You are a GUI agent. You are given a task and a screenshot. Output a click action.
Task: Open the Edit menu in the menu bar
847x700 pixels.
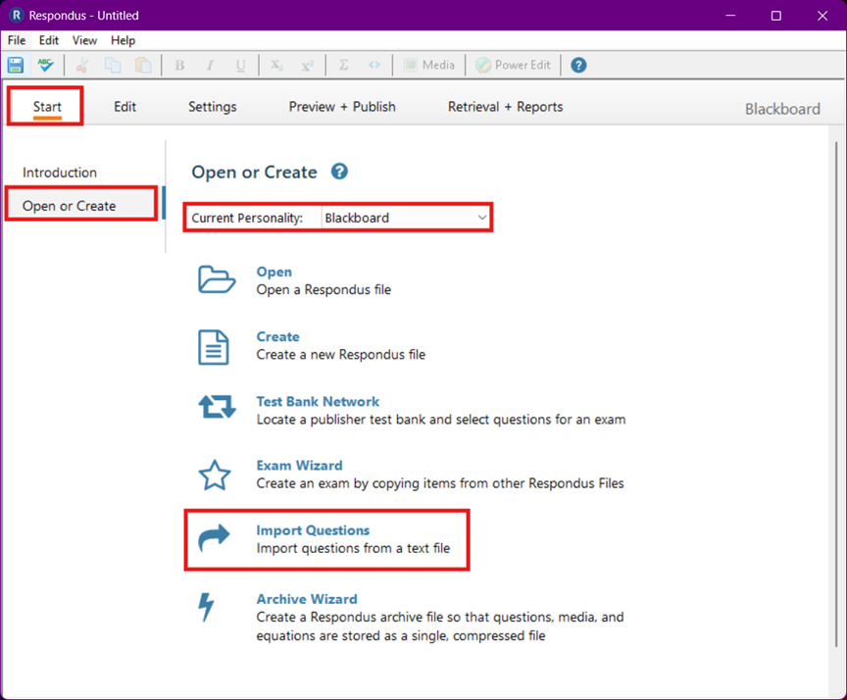click(49, 40)
